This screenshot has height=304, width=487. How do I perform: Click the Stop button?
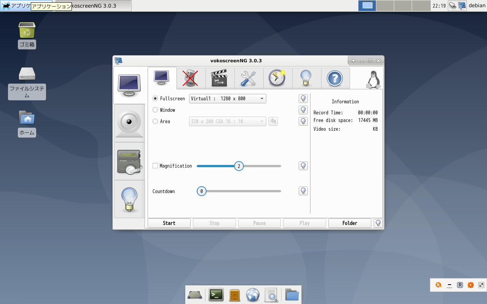(x=214, y=223)
